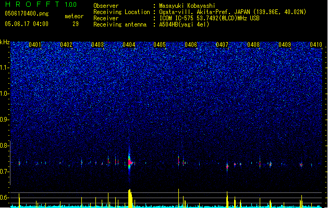Click the 0409 time marker
Viewport: 328px width, 208px height.
(x=285, y=45)
